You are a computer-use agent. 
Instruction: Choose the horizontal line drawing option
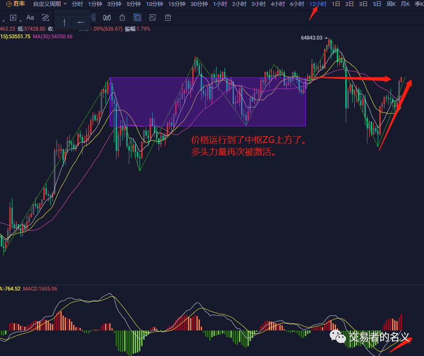(x=80, y=22)
